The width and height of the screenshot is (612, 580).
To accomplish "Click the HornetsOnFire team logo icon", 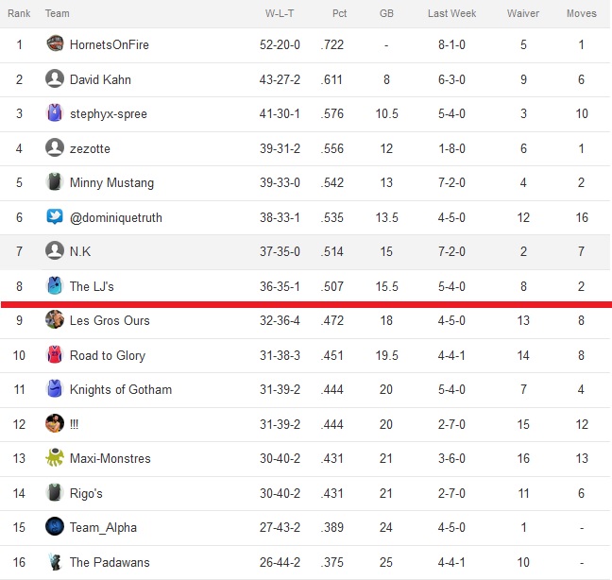I will pyautogui.click(x=55, y=43).
